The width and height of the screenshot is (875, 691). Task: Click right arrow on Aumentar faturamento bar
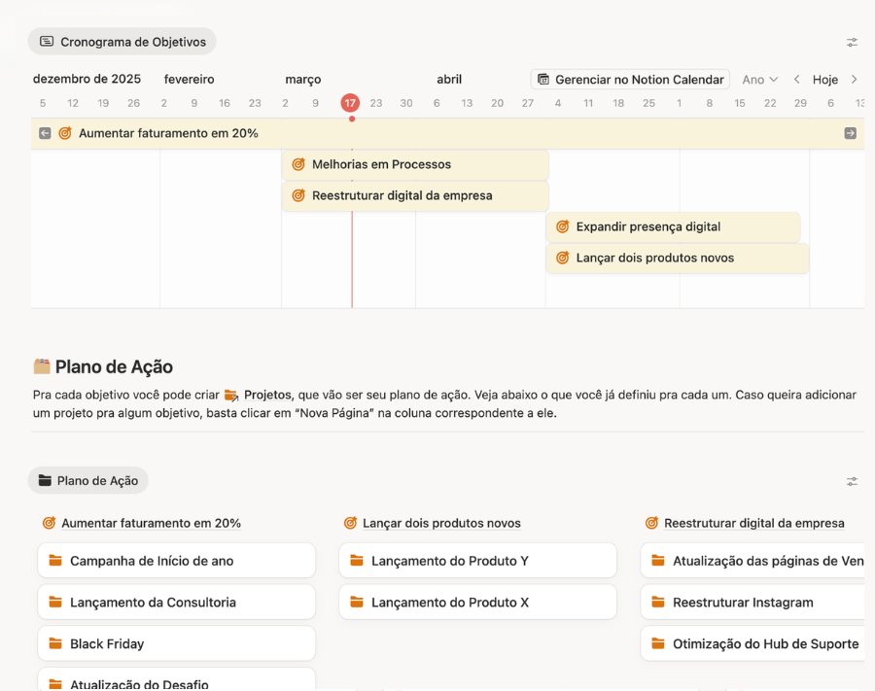tap(850, 133)
